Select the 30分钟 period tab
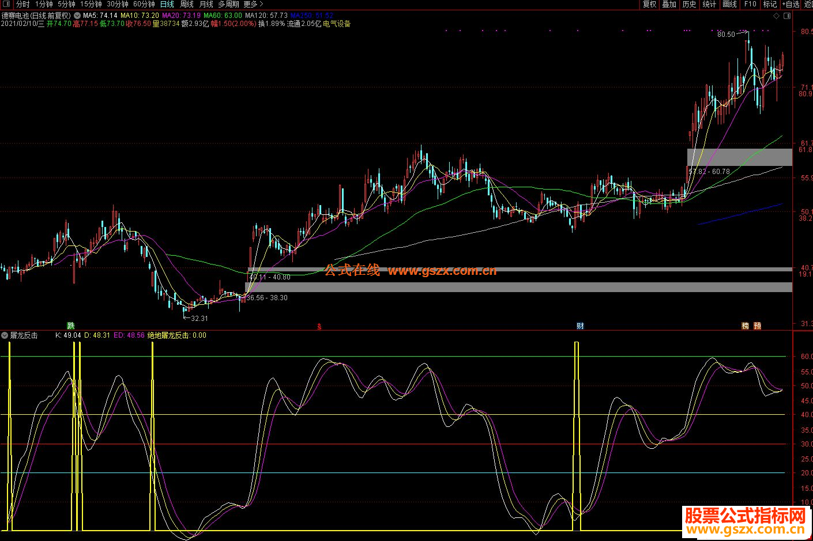 coord(118,4)
